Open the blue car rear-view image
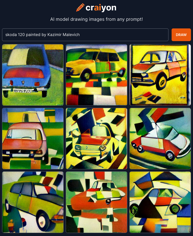193x236 pixels. click(33, 75)
